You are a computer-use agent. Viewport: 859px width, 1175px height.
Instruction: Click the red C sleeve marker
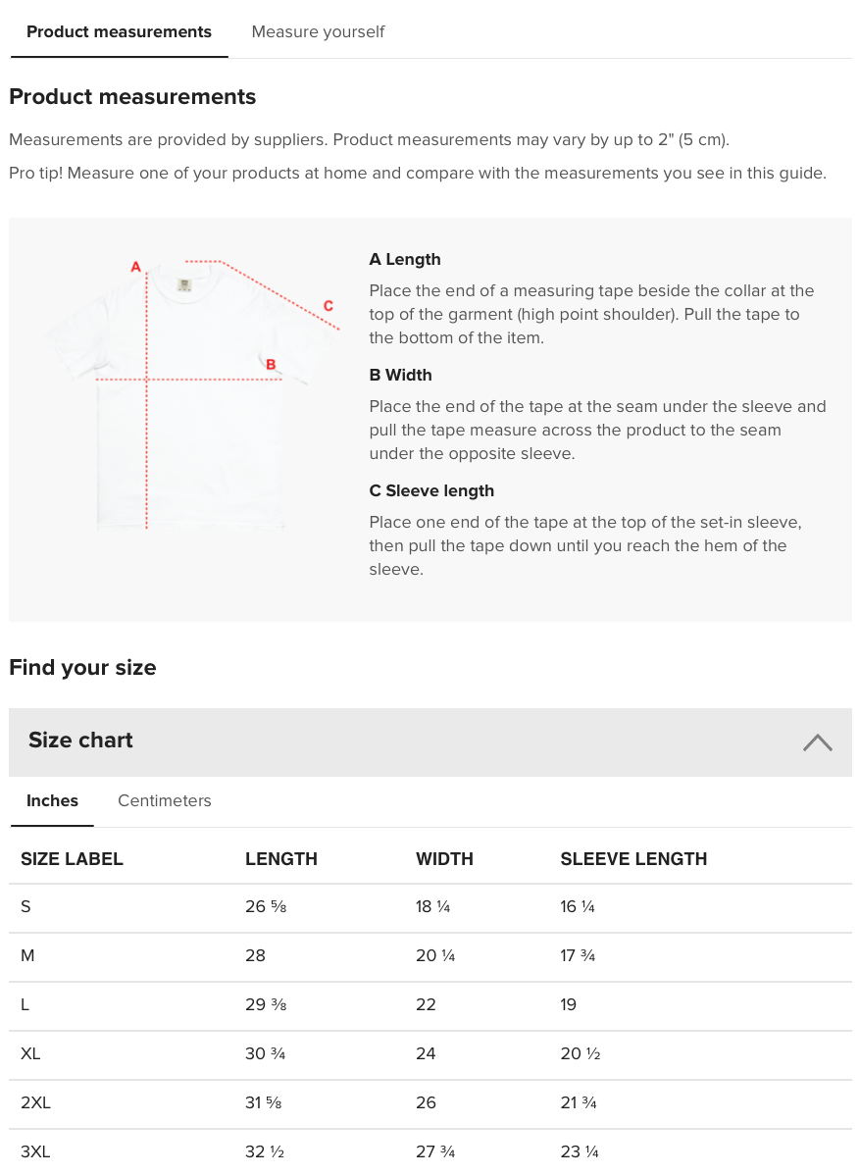pos(328,306)
